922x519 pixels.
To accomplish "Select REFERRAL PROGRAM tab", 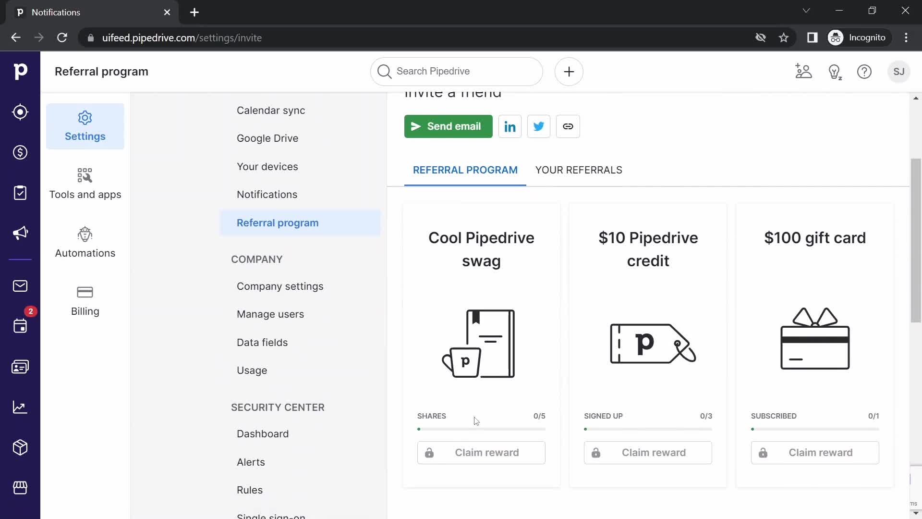I will point(465,170).
